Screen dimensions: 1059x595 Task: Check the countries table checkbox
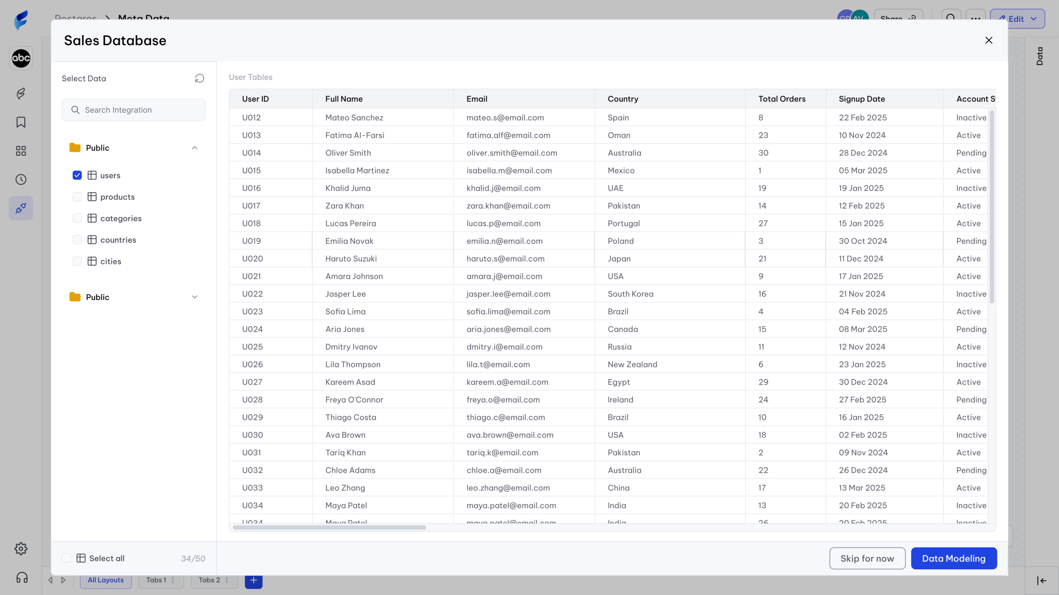(x=77, y=240)
